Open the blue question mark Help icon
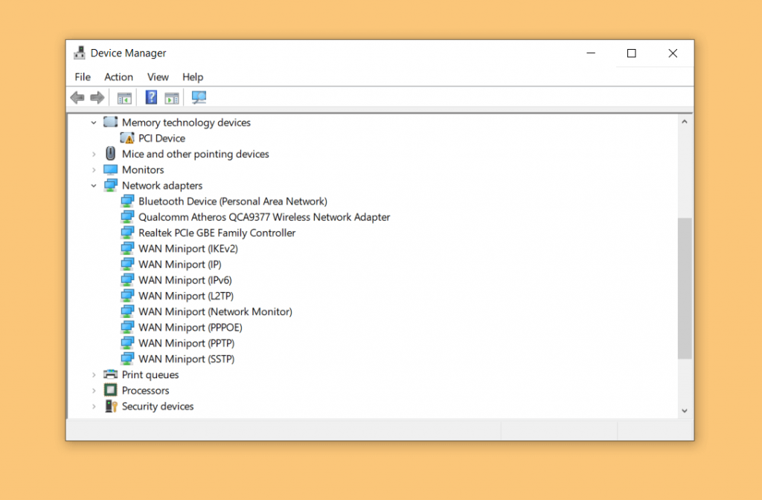Viewport: 762px width, 500px height. 151,97
